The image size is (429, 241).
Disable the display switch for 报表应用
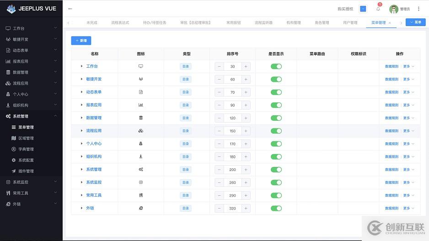[x=276, y=105]
